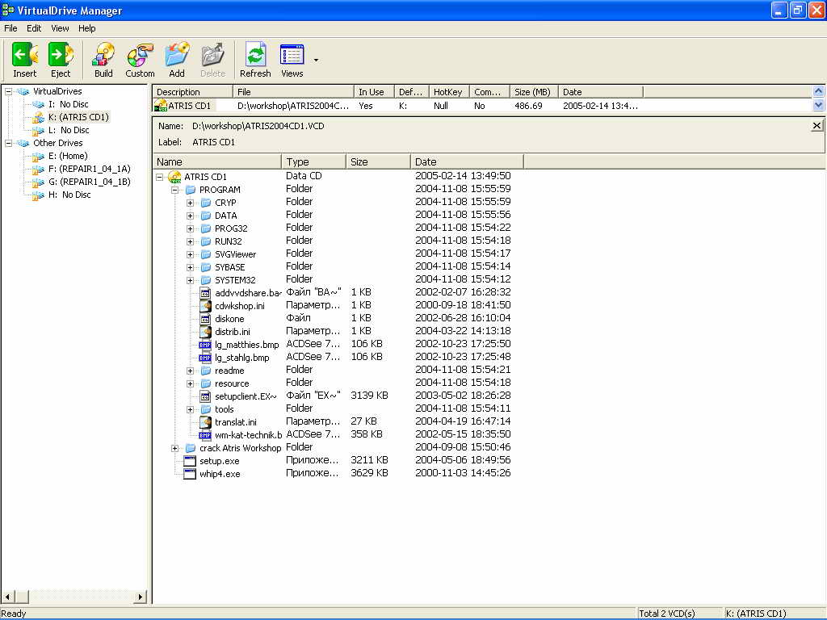Select the K: (ATRIS CD1) drive icon
The image size is (827, 620).
[x=39, y=118]
